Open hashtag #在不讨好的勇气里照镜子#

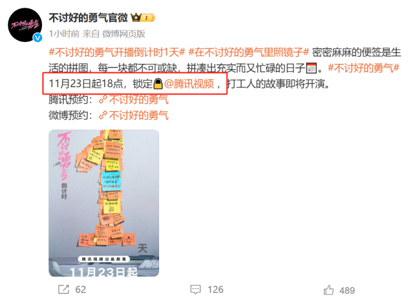click(x=248, y=52)
